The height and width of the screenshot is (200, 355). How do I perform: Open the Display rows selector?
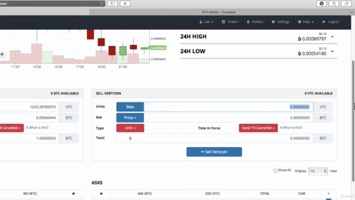pos(318,171)
